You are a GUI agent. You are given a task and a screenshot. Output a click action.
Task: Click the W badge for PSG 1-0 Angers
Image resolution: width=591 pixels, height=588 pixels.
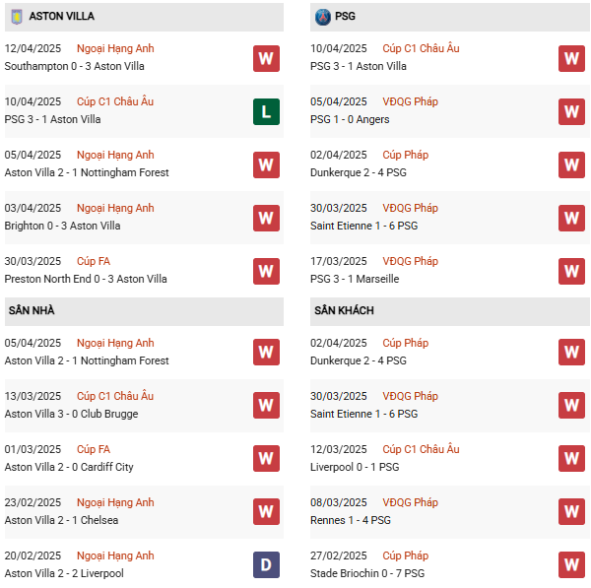click(571, 111)
